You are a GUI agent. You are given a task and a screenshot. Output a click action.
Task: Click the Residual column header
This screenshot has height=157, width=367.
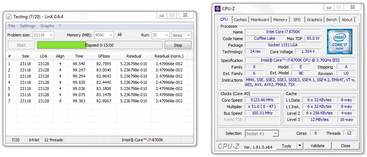(x=134, y=56)
